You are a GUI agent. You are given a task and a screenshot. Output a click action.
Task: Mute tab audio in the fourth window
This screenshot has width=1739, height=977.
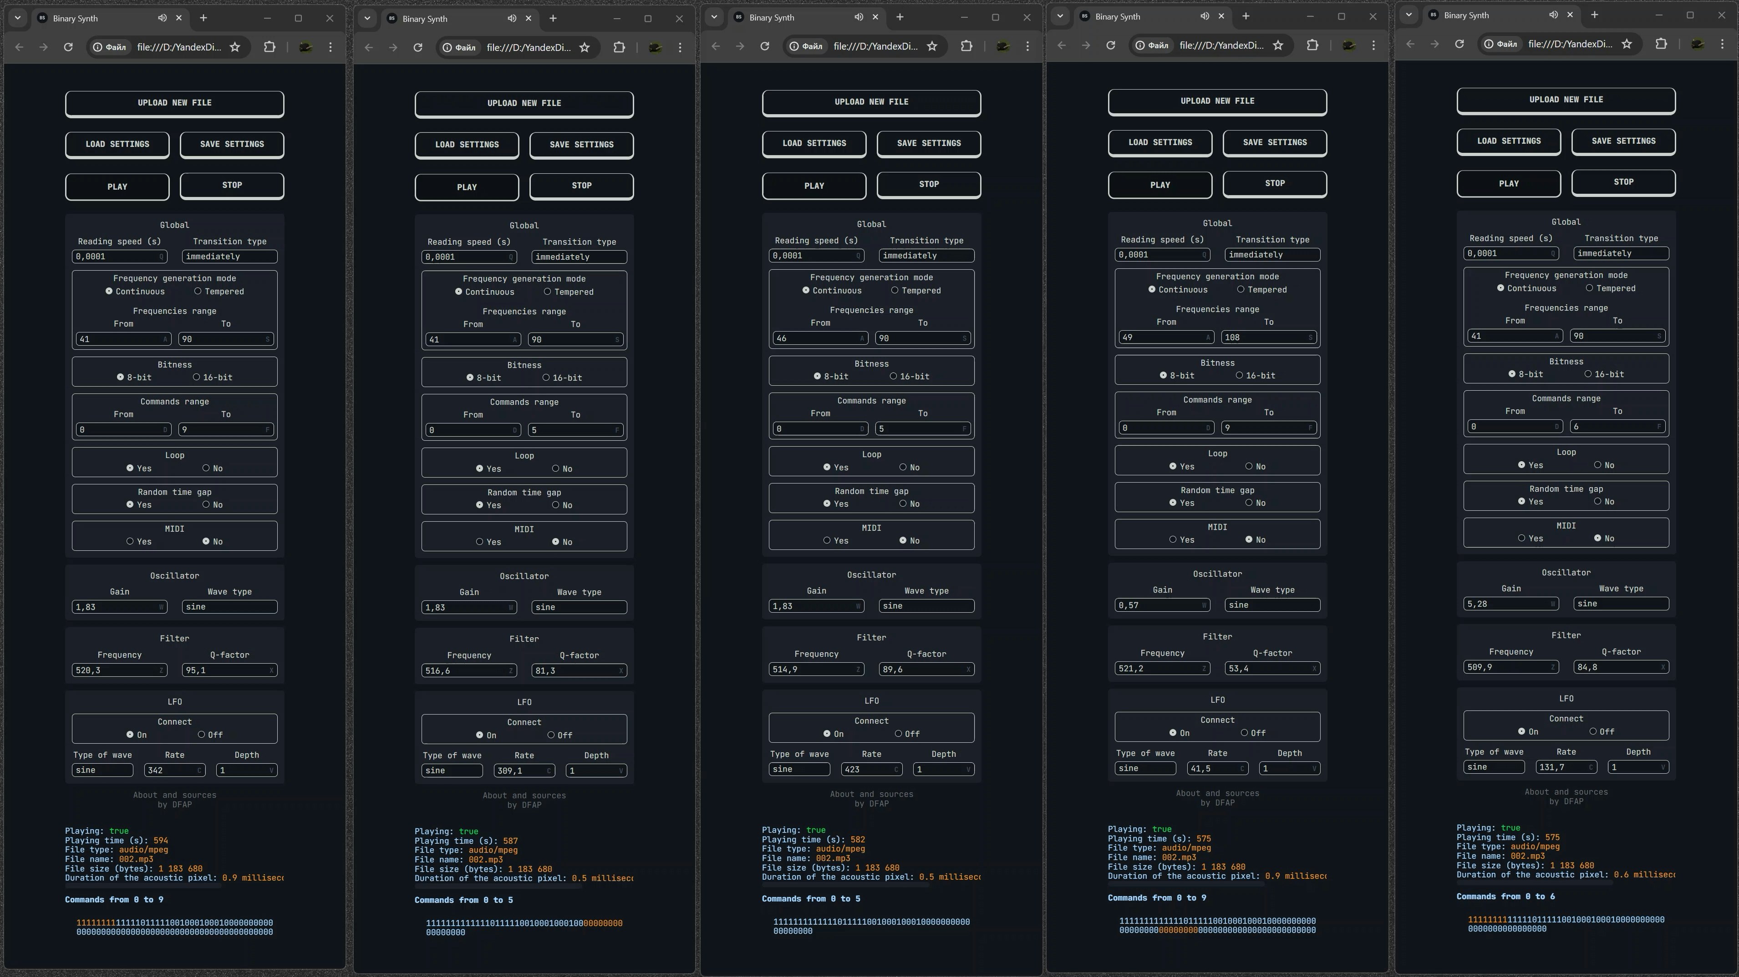(1205, 16)
